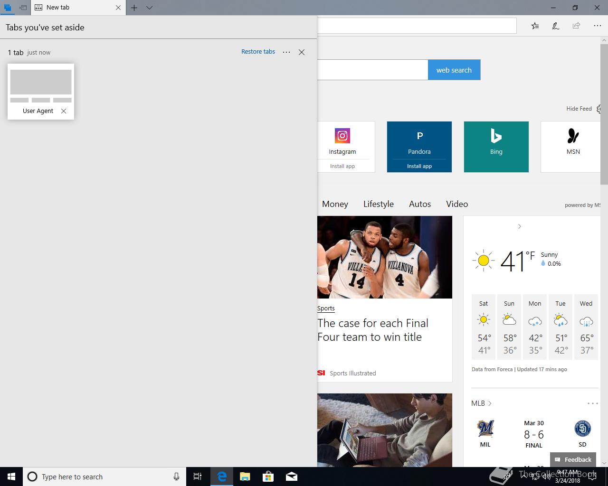Click the Share icon in toolbar

pyautogui.click(x=576, y=26)
